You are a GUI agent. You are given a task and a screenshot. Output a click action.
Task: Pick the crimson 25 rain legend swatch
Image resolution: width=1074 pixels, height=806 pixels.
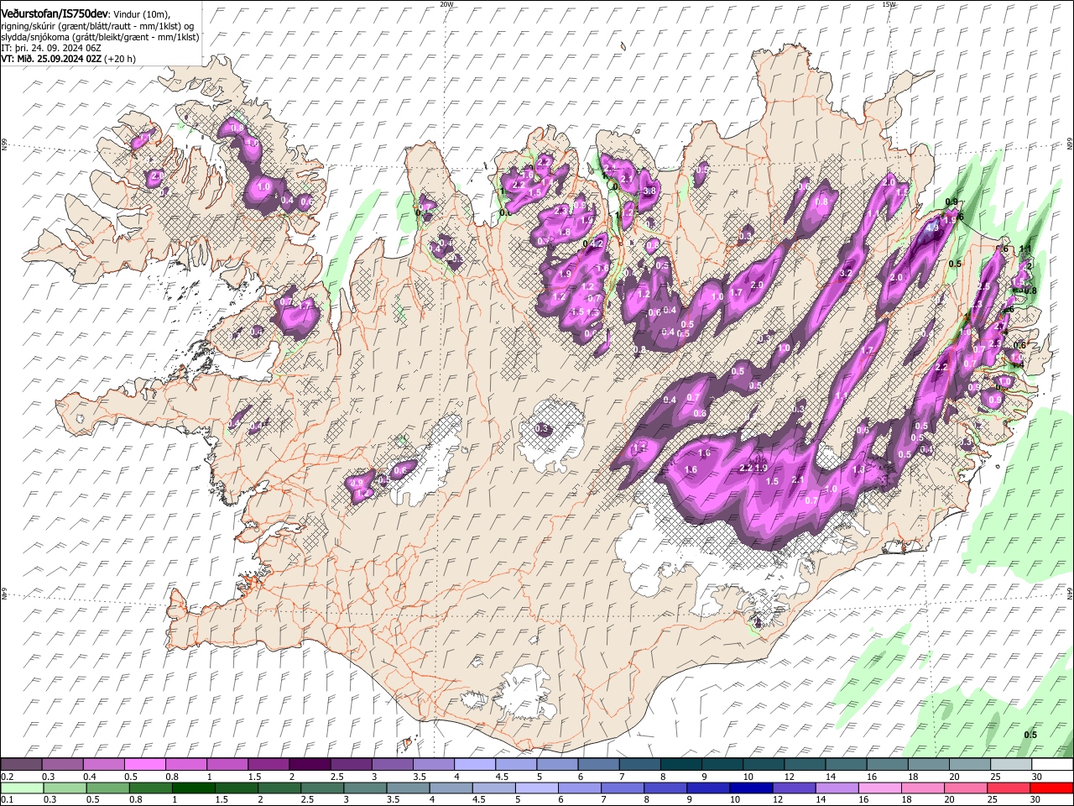coord(1009,788)
